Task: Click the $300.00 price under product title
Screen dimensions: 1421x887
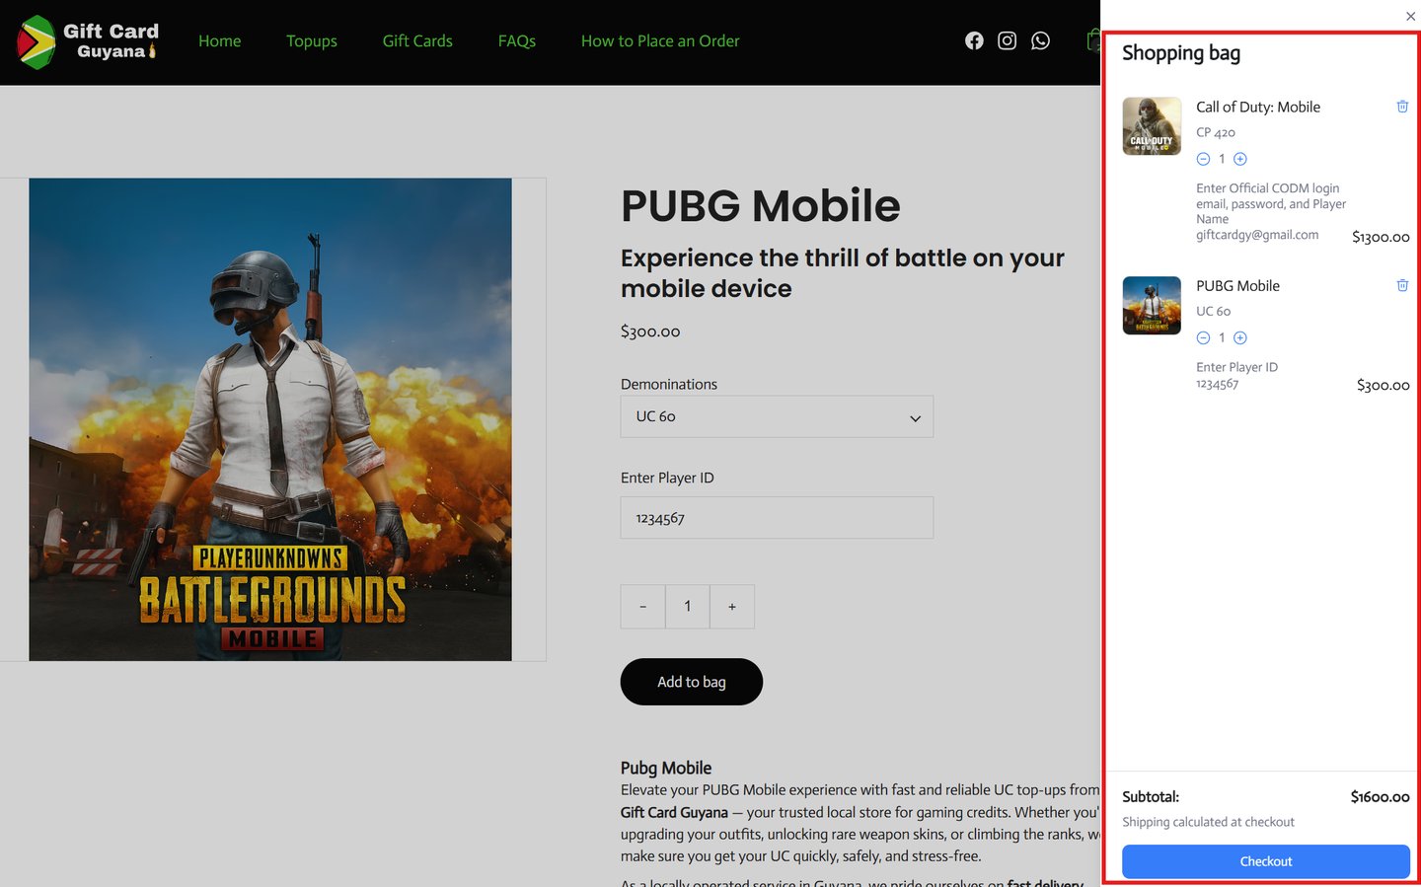Action: tap(650, 332)
